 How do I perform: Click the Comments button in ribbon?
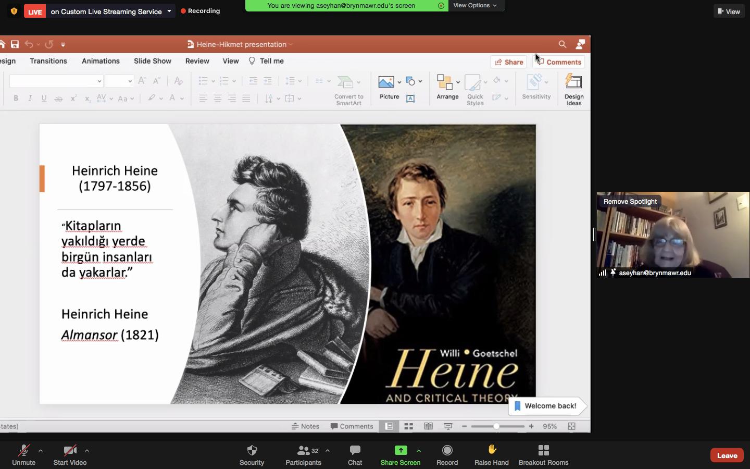coord(559,62)
